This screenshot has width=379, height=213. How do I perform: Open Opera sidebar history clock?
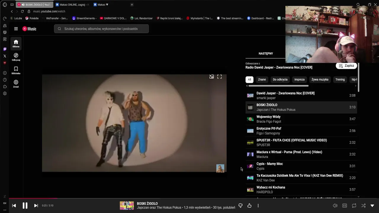pyautogui.click(x=5, y=80)
